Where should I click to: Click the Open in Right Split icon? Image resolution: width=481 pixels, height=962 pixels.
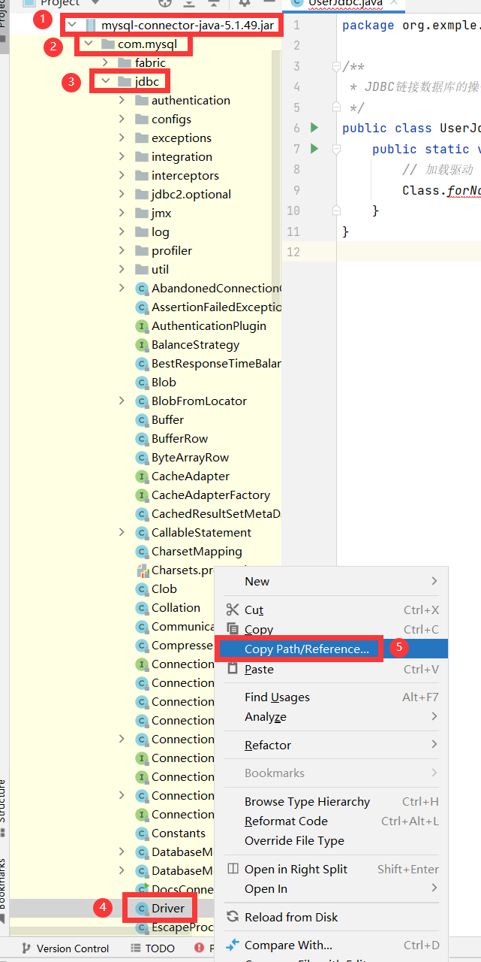tap(233, 869)
